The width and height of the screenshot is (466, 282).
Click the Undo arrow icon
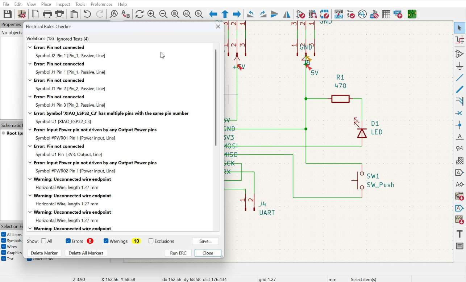(x=87, y=14)
